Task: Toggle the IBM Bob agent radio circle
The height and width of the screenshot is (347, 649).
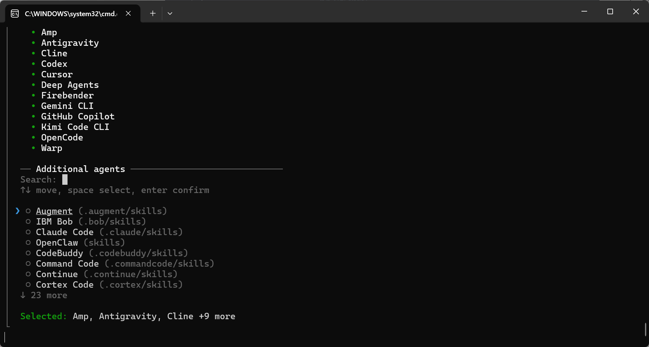Action: (28, 222)
